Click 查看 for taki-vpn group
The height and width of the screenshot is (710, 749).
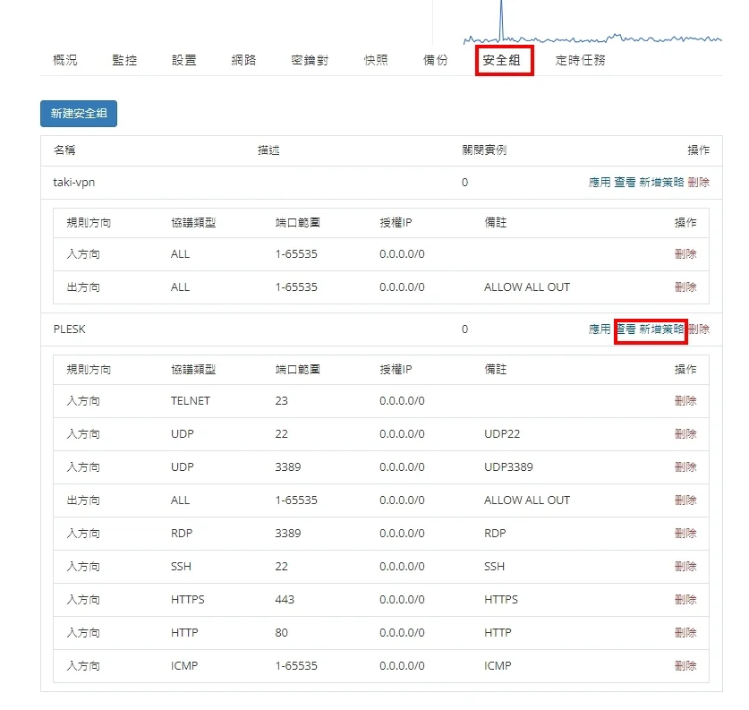pyautogui.click(x=625, y=182)
